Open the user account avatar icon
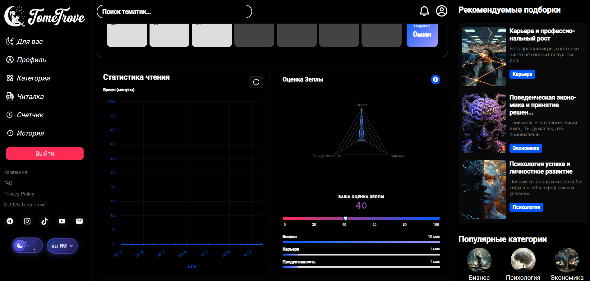 click(441, 11)
